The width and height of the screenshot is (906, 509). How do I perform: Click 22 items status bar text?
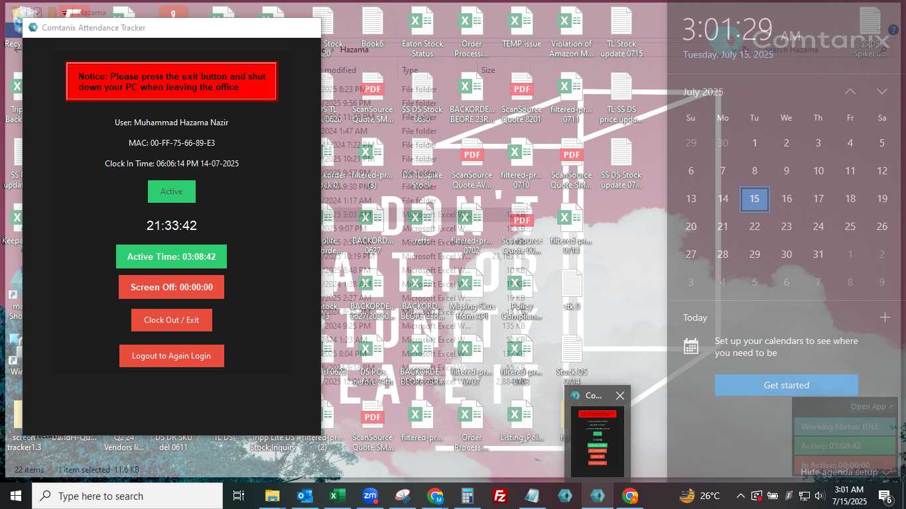click(x=29, y=470)
